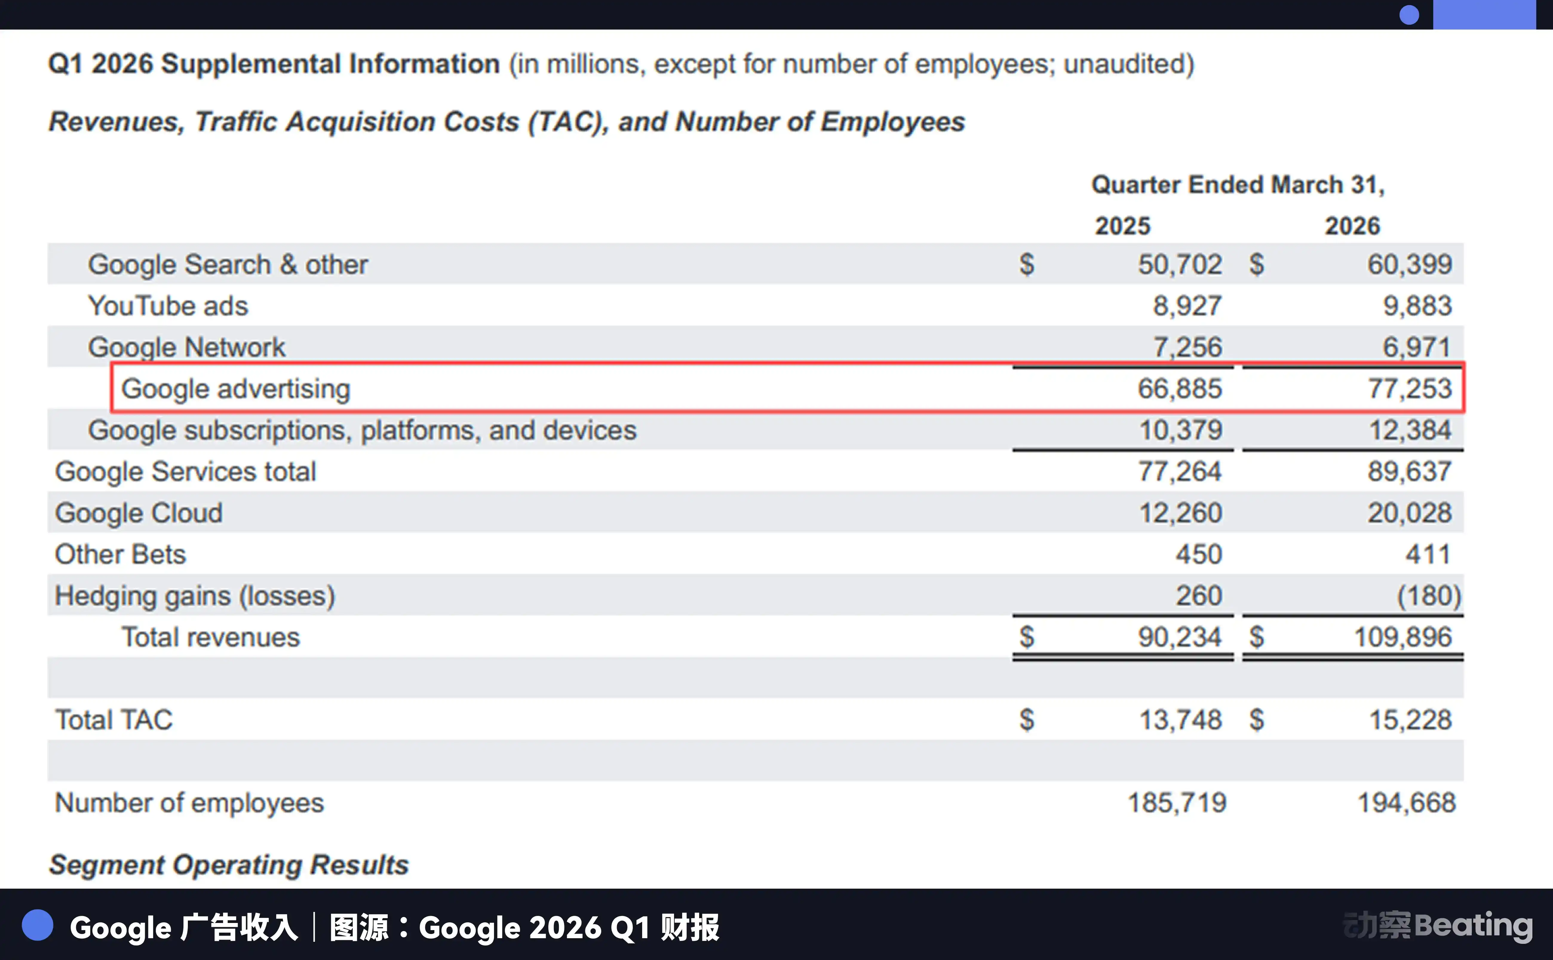The height and width of the screenshot is (960, 1553).
Task: Select the 20,028 Google Cloud value
Action: (1410, 513)
